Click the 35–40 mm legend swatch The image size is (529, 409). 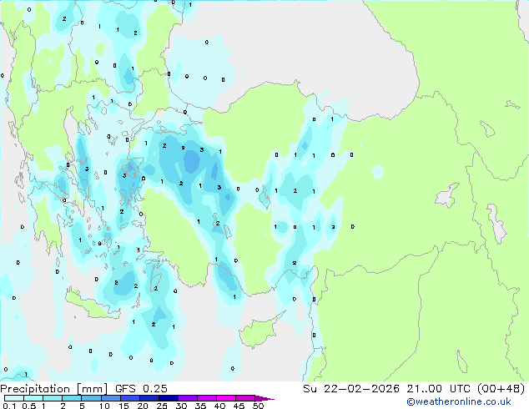pos(207,398)
